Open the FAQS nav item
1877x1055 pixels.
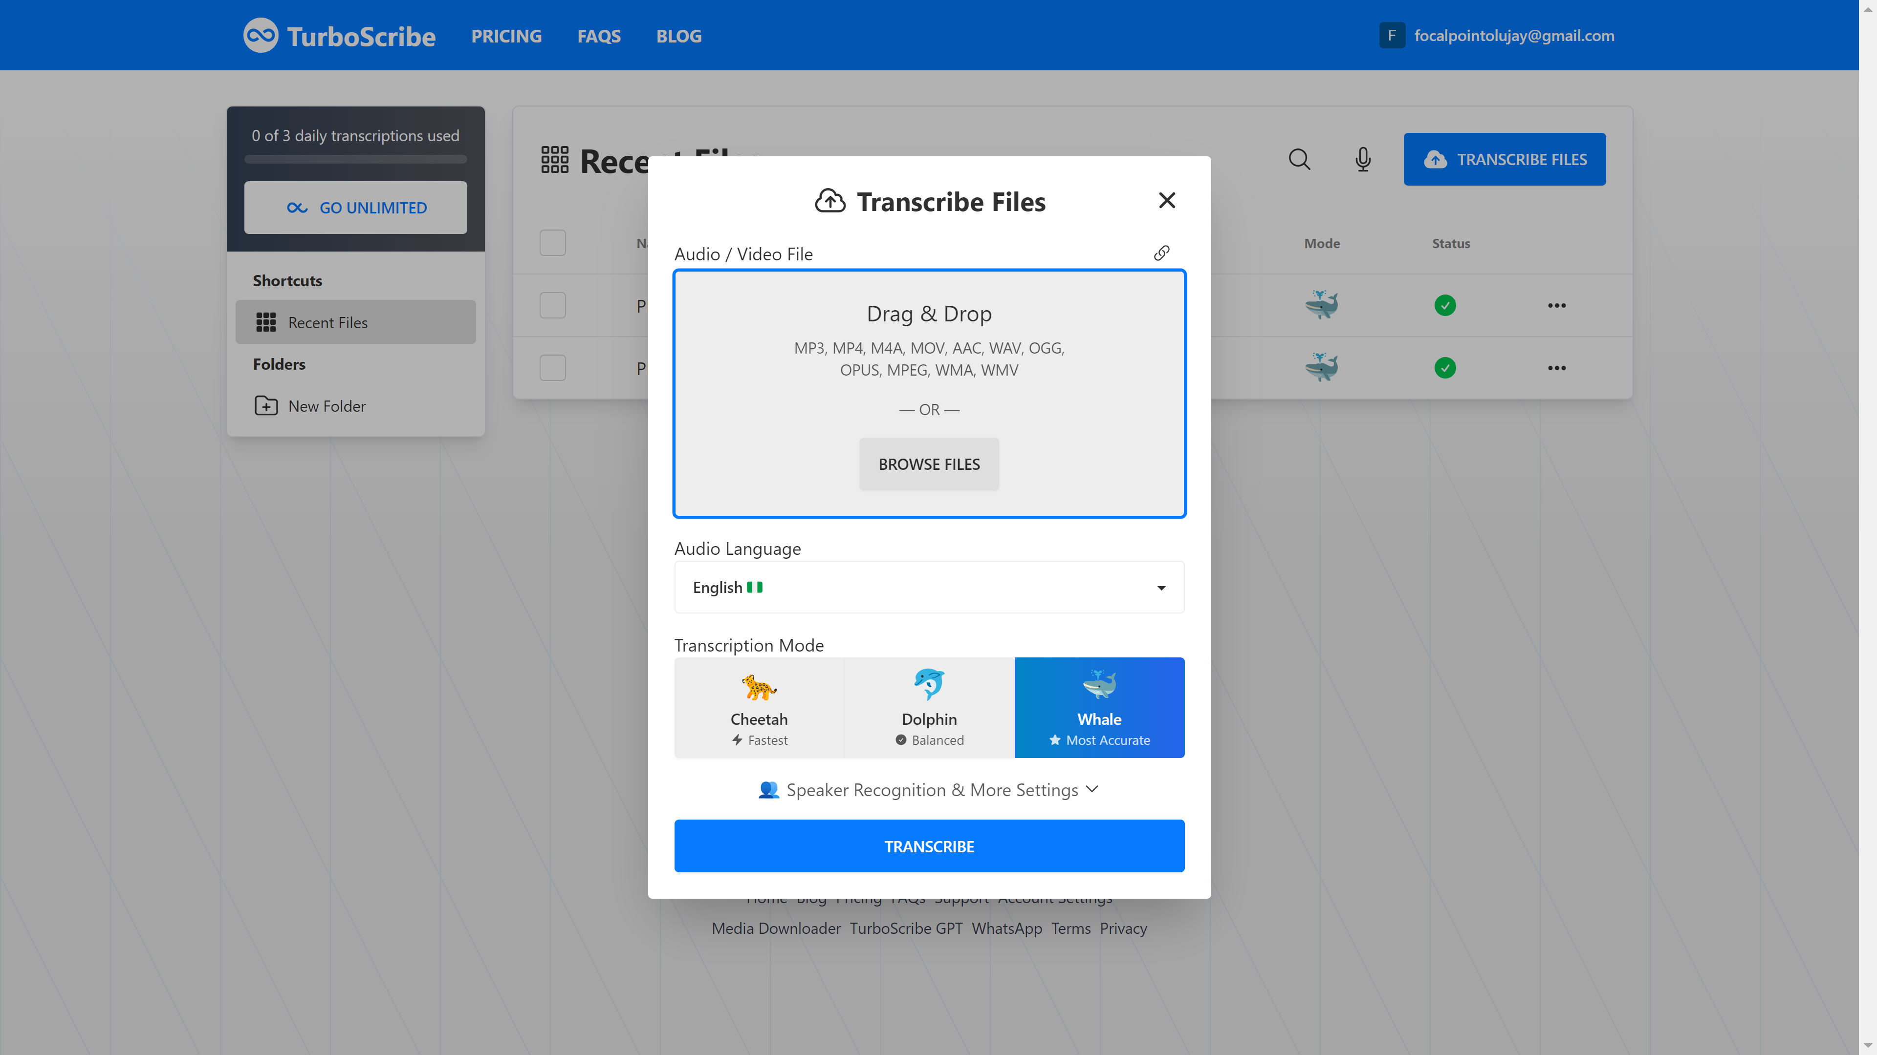point(599,36)
